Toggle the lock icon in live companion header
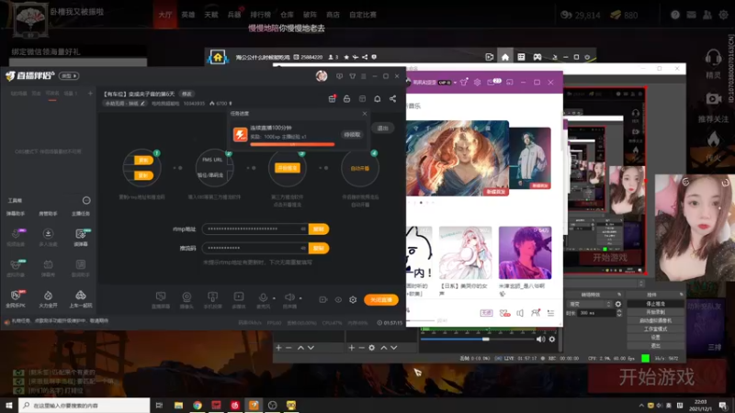The image size is (735, 413). pos(347,99)
